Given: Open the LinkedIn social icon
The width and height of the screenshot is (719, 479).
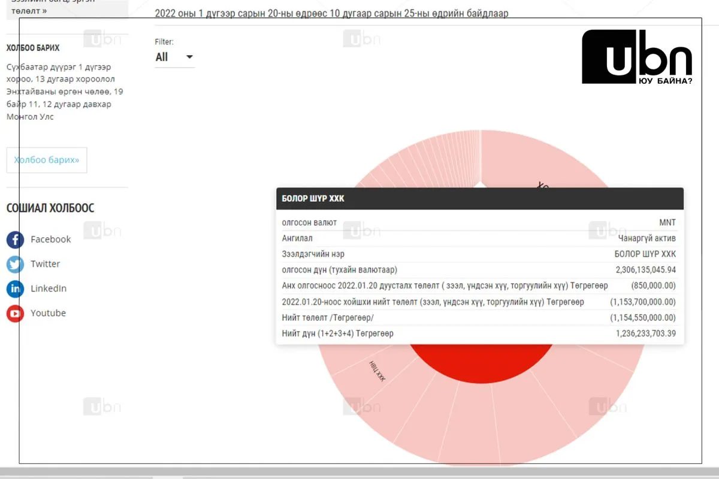Looking at the screenshot, I should point(15,289).
